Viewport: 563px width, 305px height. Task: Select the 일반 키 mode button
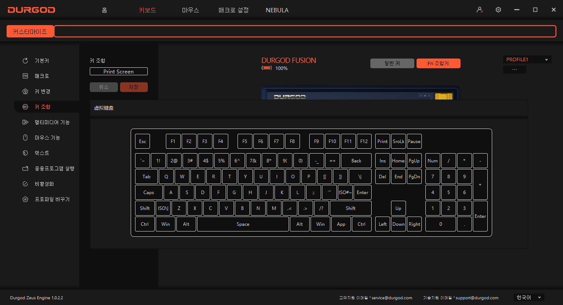click(x=392, y=63)
